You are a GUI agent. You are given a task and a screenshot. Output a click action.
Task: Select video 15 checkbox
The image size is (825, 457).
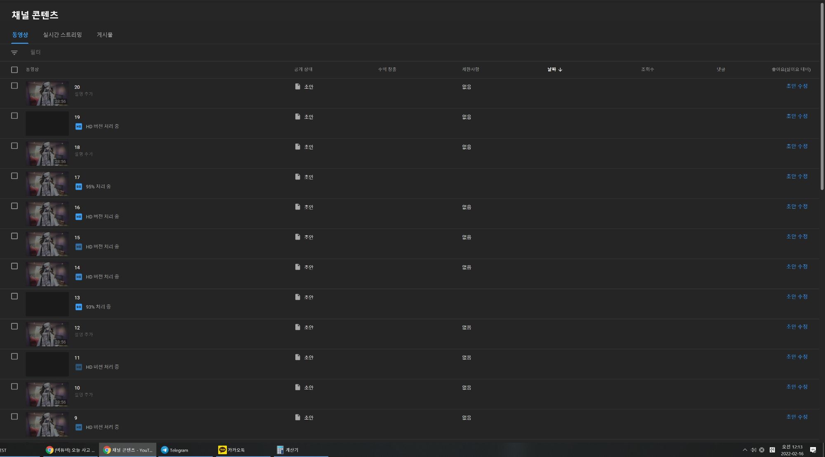tap(14, 236)
